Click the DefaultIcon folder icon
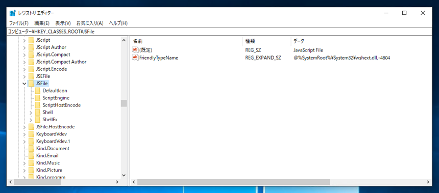 click(x=38, y=91)
